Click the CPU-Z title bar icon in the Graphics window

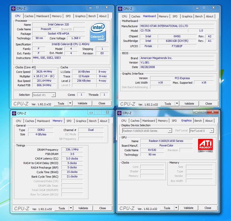click(119, 113)
